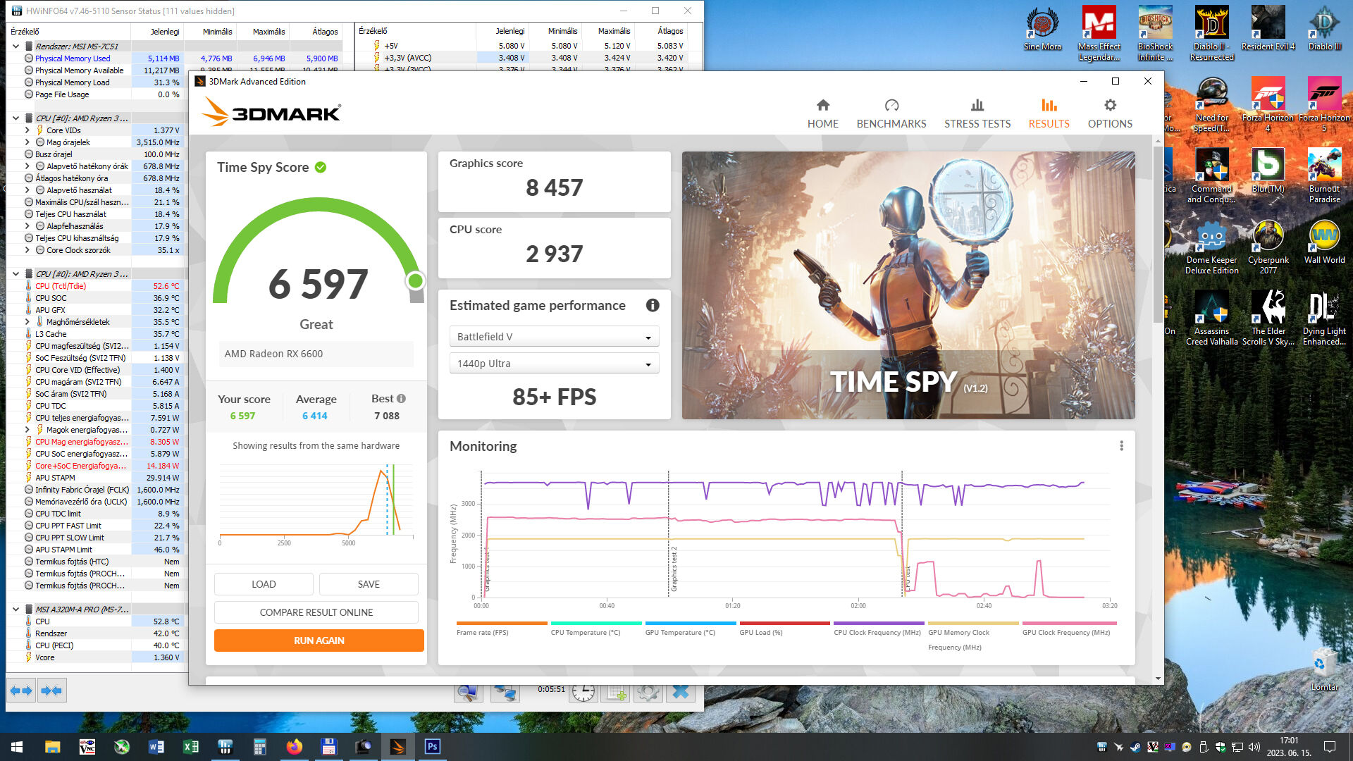Click the orange RUN AGAIN button
The image size is (1353, 761).
click(x=319, y=641)
